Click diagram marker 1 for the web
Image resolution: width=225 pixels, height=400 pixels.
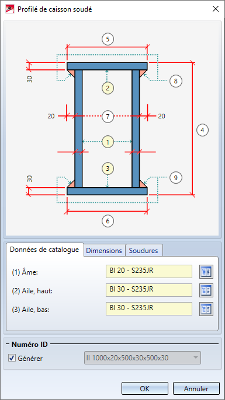coord(108,142)
